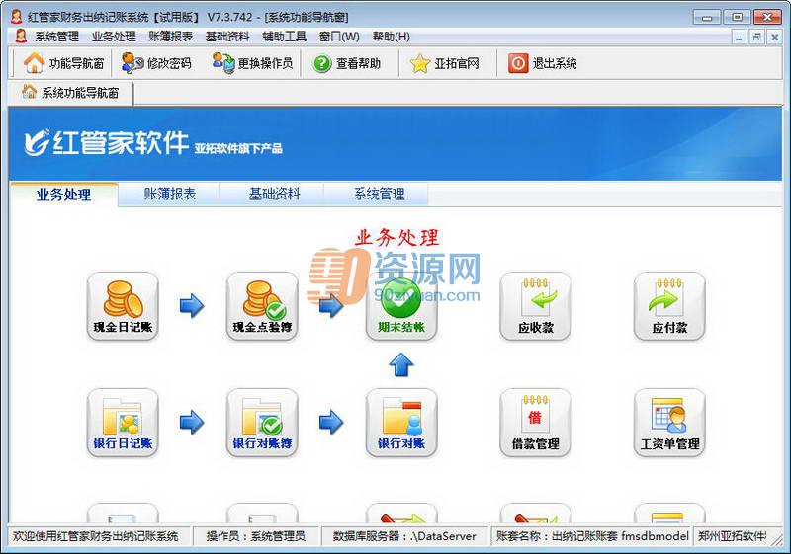Open the 工资单管理 payroll icon
Viewport: 791px width, 554px height.
click(669, 423)
